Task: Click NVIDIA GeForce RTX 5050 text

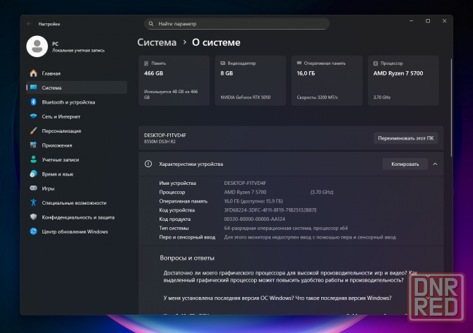Action: point(245,97)
